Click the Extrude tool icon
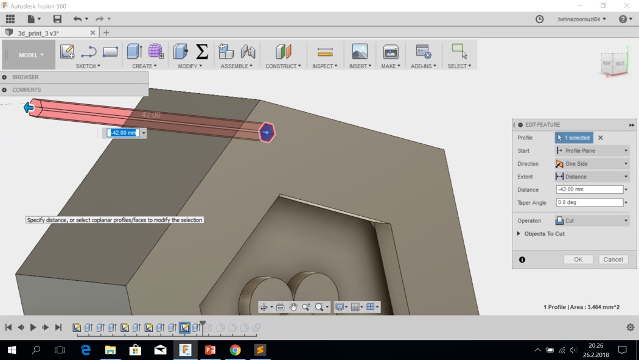The width and height of the screenshot is (639, 360). (134, 52)
